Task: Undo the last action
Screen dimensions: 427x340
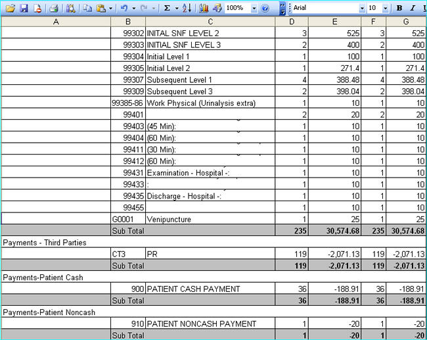Action: pos(125,8)
